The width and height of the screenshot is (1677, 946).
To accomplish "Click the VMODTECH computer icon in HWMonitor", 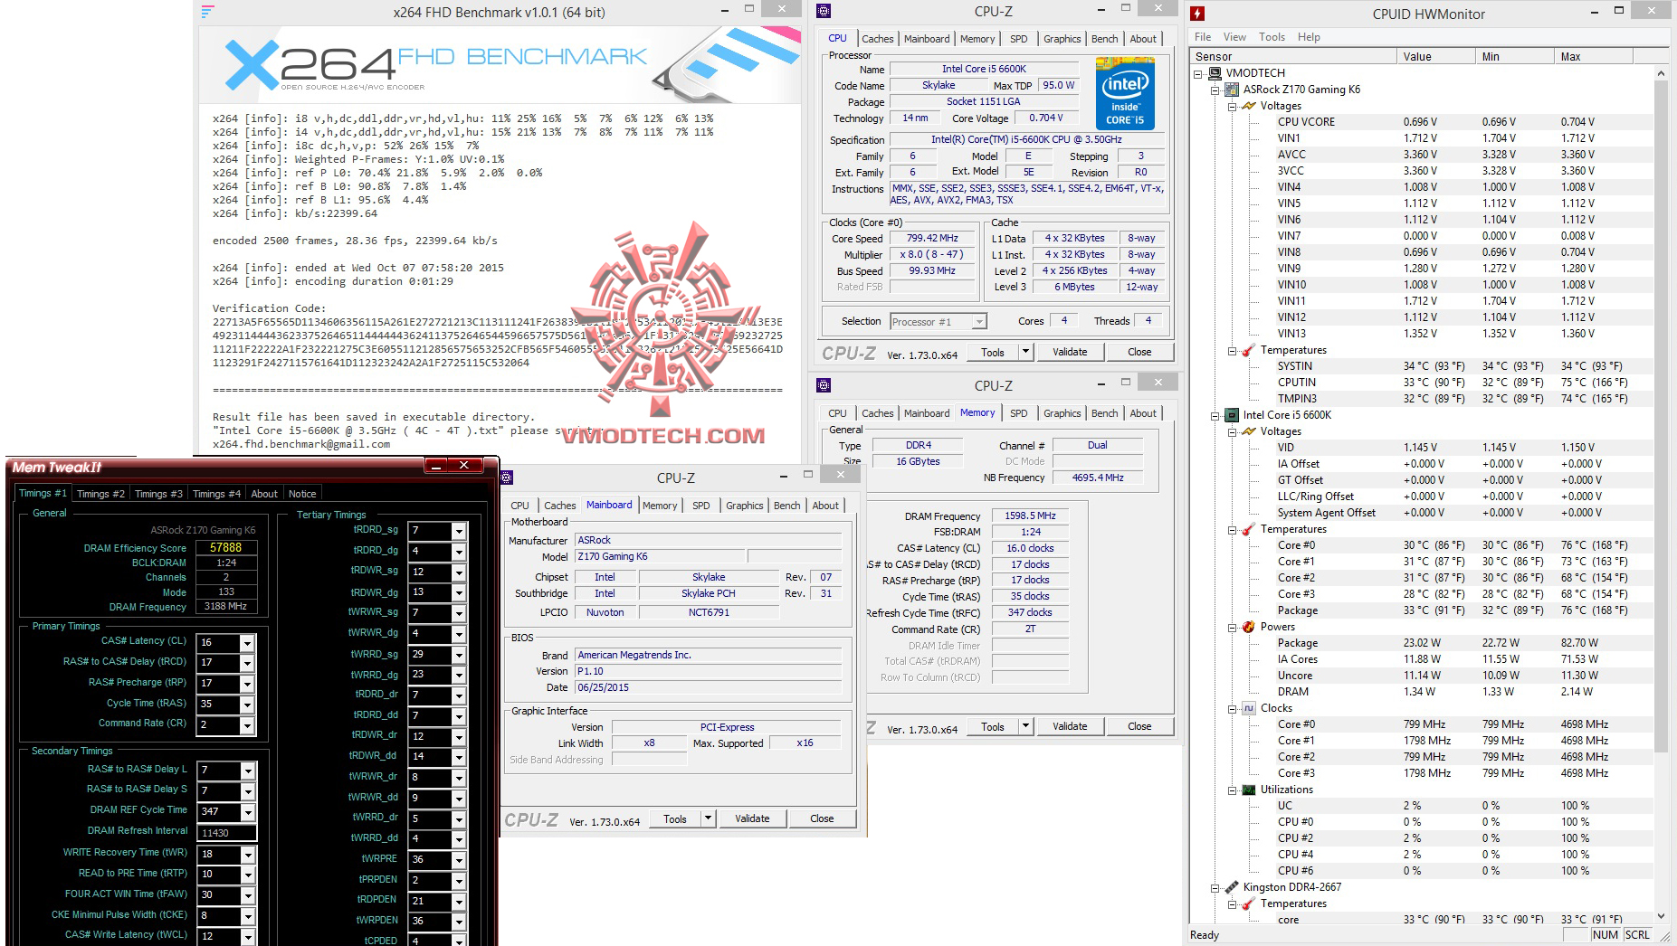I will [x=1215, y=73].
